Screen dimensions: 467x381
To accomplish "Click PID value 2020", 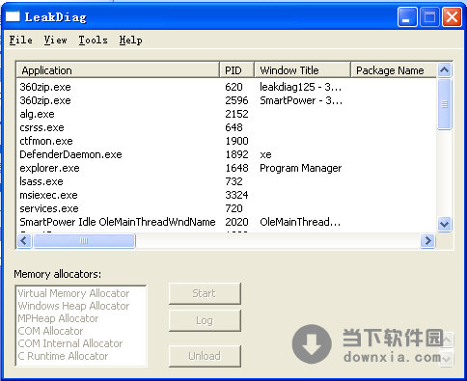I will (236, 222).
